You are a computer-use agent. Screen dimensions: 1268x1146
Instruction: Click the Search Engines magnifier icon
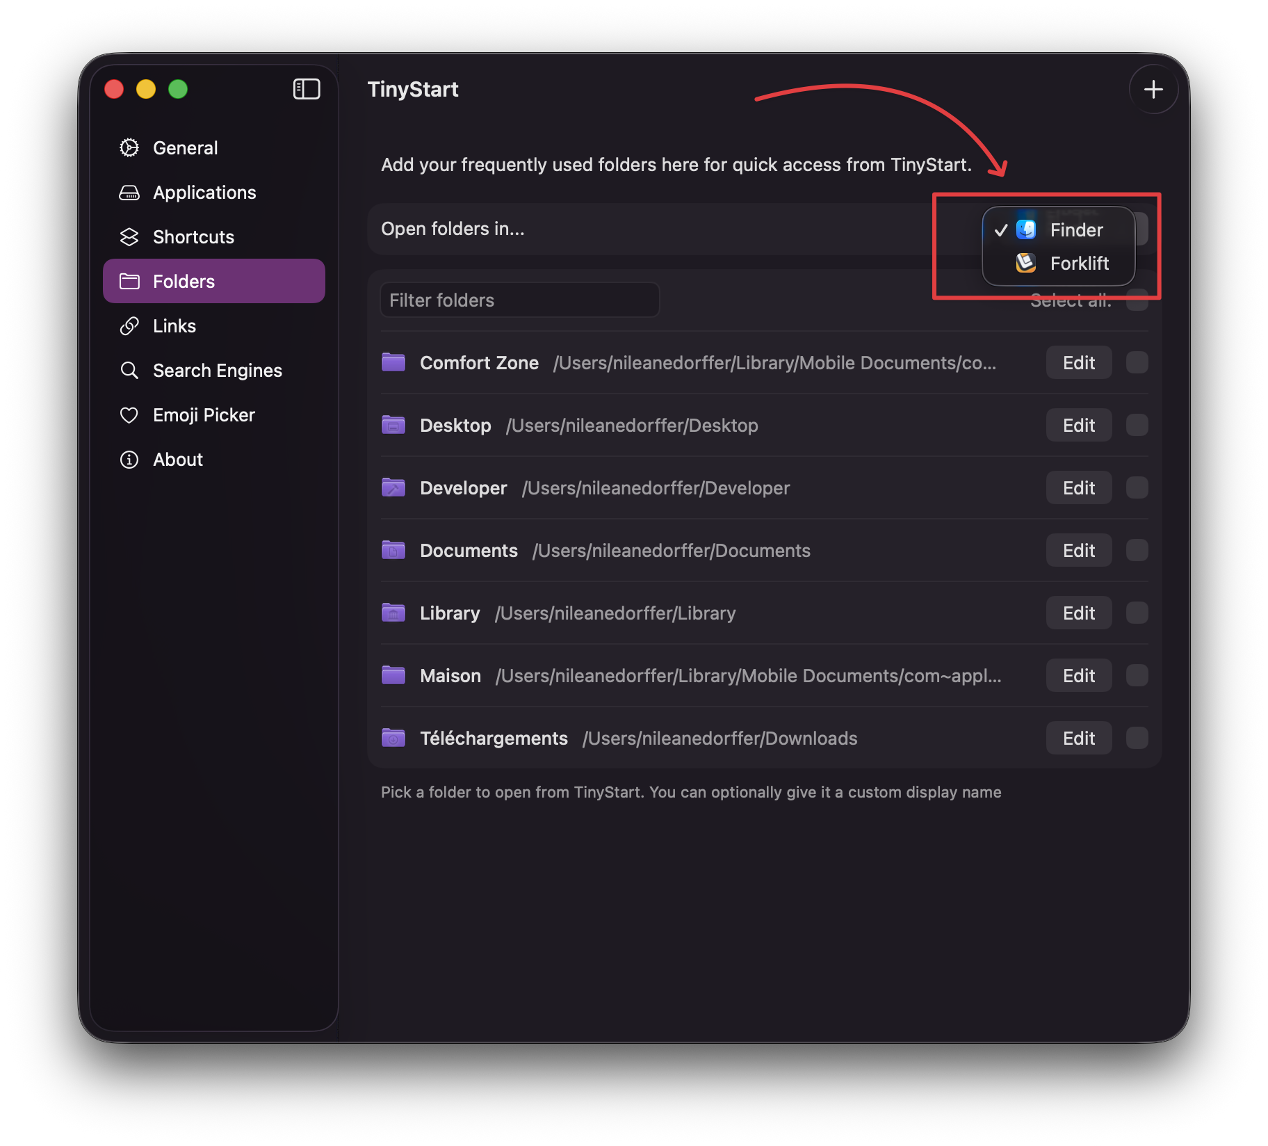pyautogui.click(x=129, y=370)
